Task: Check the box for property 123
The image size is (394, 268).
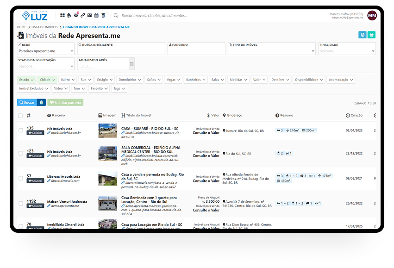Action: 21,153
